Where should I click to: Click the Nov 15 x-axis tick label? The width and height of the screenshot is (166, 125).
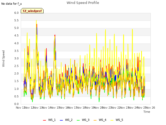[x=55, y=108]
